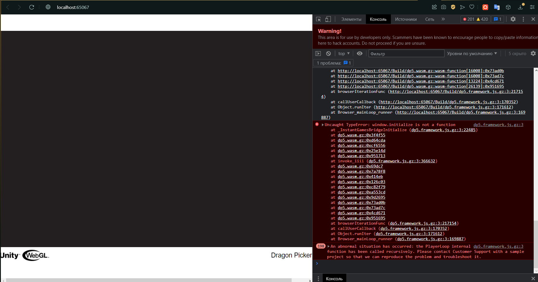This screenshot has height=282, width=538.
Task: Open DevTools settings via the gear icon
Action: click(513, 19)
